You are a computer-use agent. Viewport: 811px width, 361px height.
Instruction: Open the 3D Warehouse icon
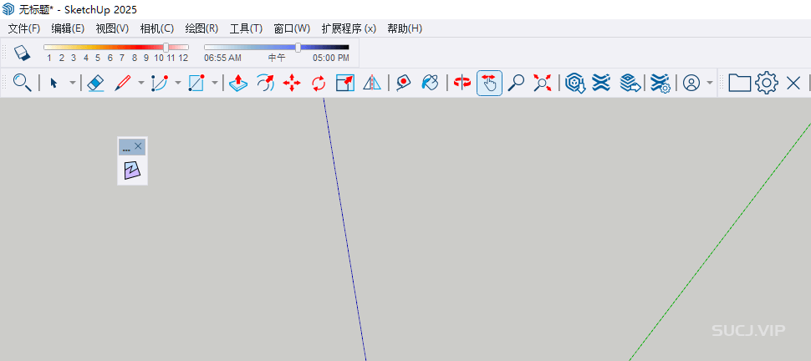coord(574,83)
